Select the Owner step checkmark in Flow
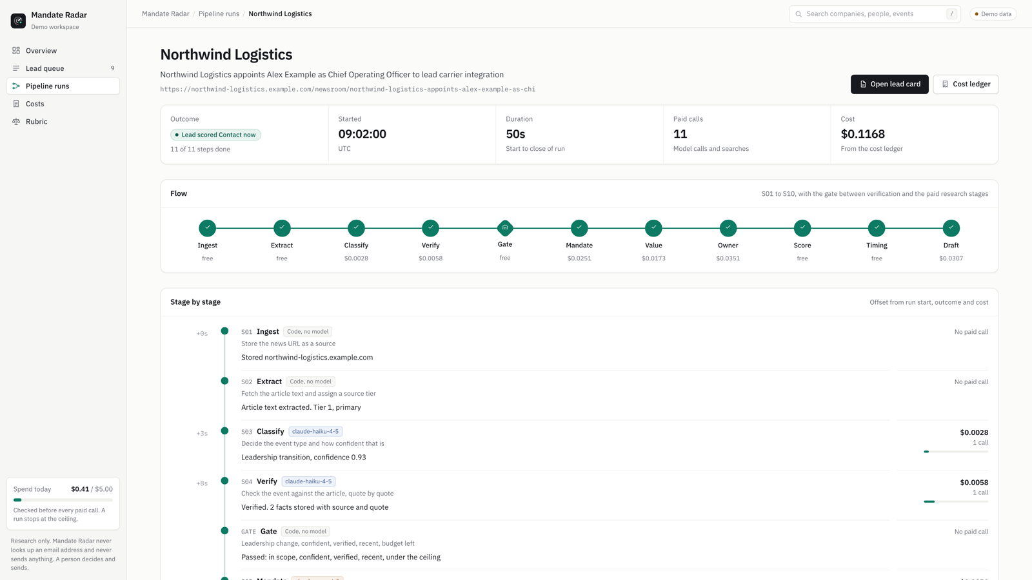1032x580 pixels. 728,227
